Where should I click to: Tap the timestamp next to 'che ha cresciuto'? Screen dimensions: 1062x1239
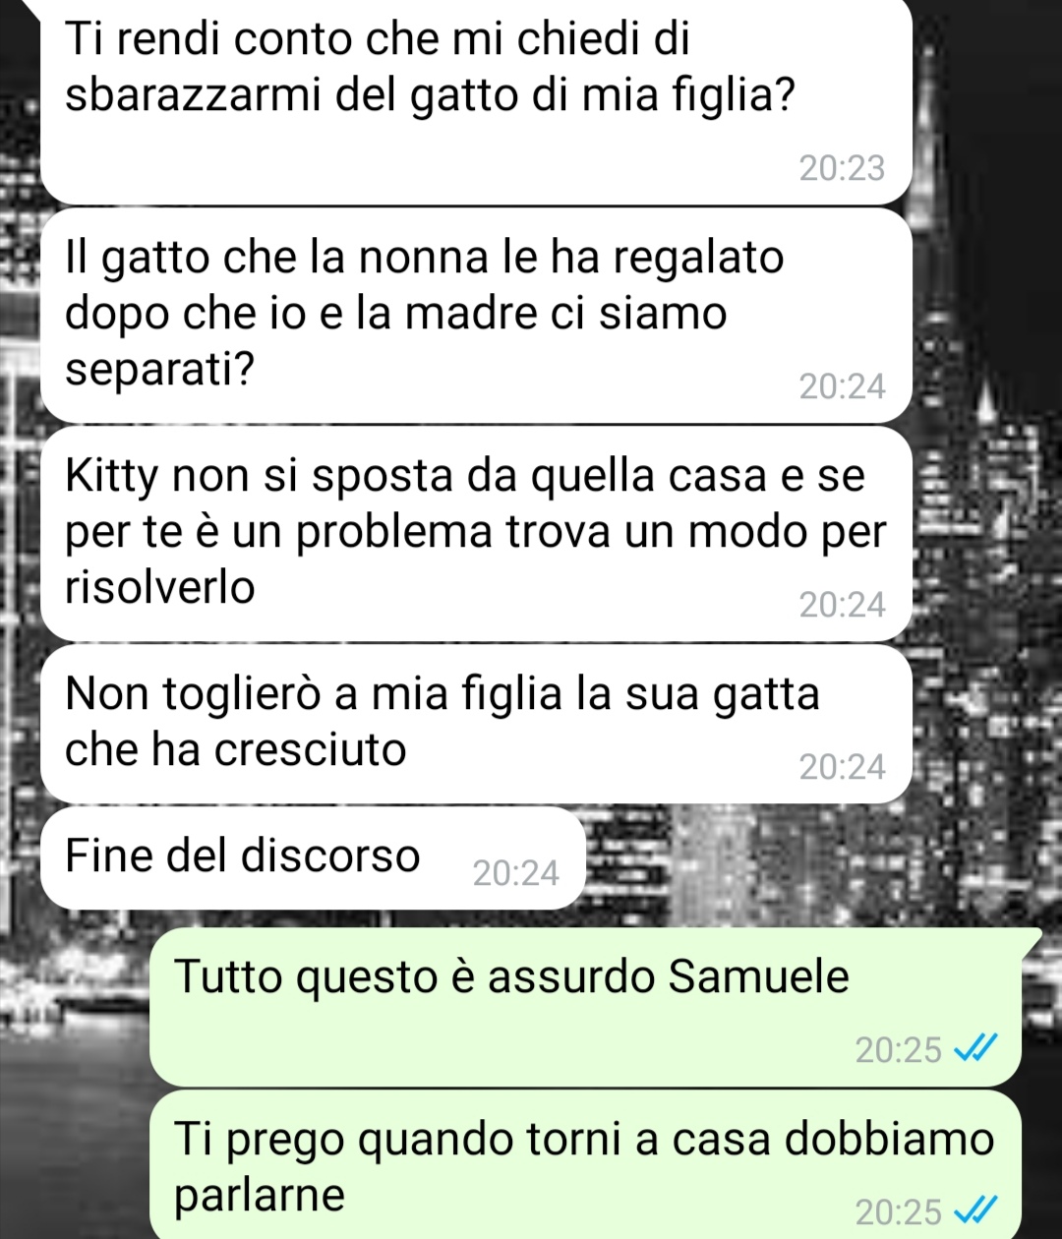842,767
